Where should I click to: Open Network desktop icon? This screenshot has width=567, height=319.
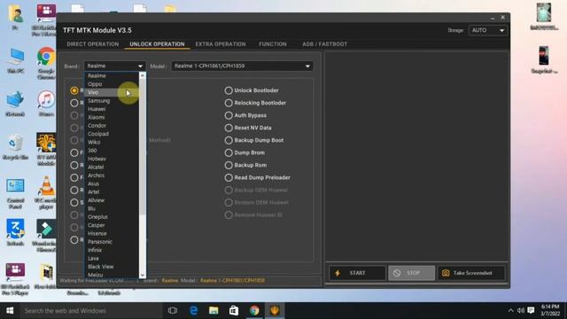tap(15, 104)
